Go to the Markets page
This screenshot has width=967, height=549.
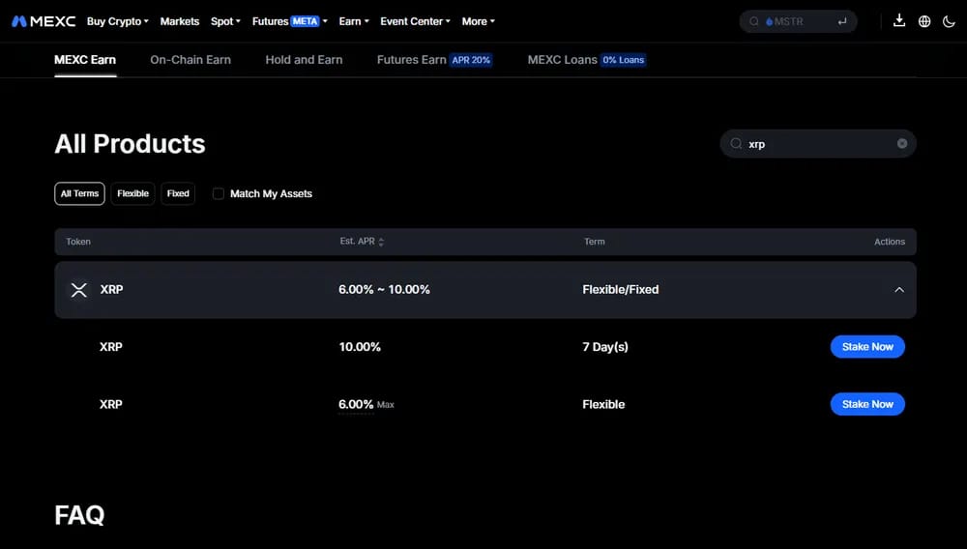tap(180, 21)
